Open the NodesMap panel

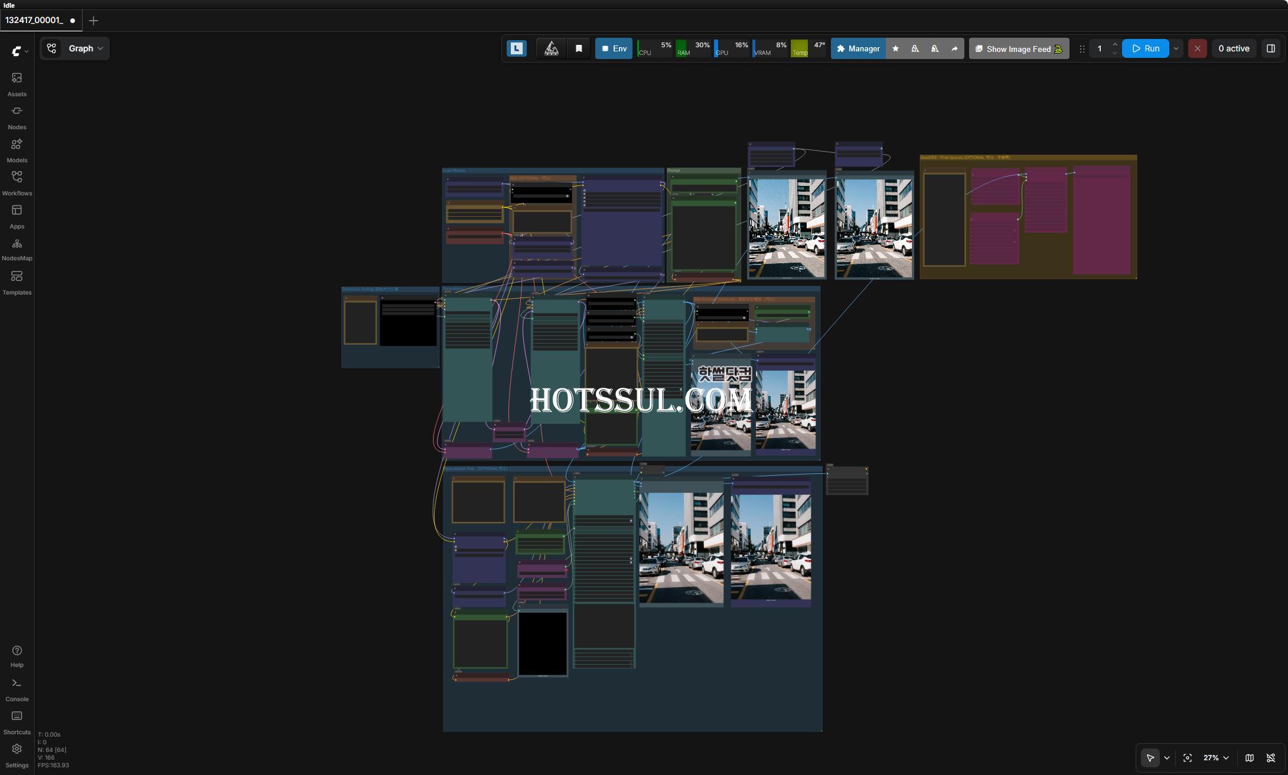coord(17,248)
